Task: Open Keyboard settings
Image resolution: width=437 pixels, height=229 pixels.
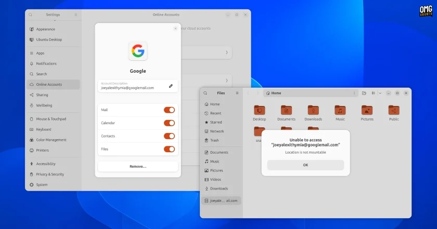Action: tap(53, 129)
